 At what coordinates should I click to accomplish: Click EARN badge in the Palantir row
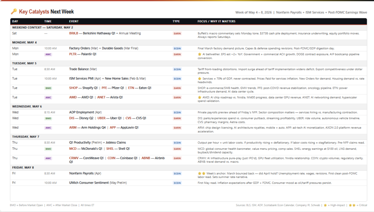177,55
